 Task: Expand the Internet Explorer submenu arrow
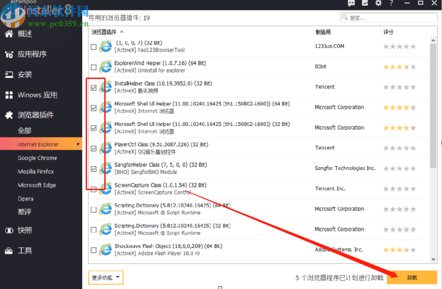(x=78, y=144)
